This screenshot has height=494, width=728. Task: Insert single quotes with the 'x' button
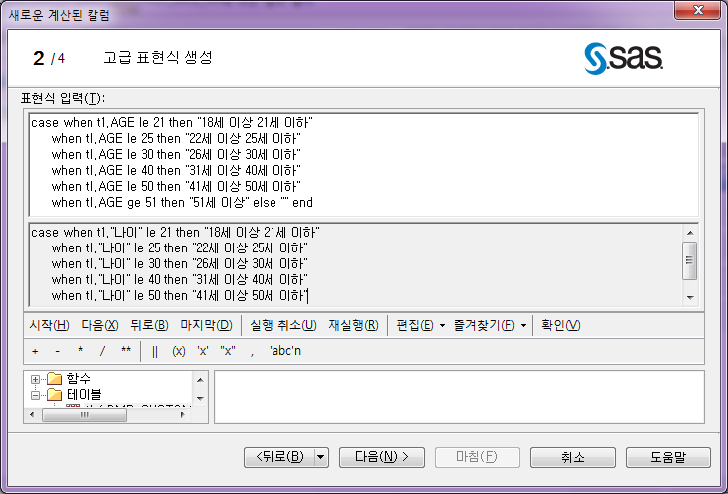coord(203,351)
